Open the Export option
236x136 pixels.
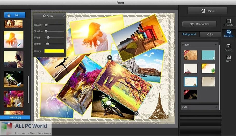coord(228,48)
